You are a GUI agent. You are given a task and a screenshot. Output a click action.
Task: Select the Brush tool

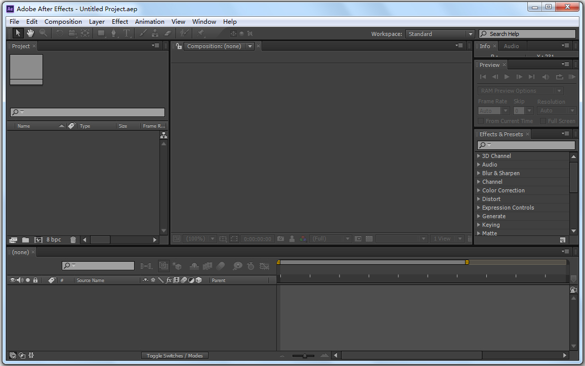[143, 33]
